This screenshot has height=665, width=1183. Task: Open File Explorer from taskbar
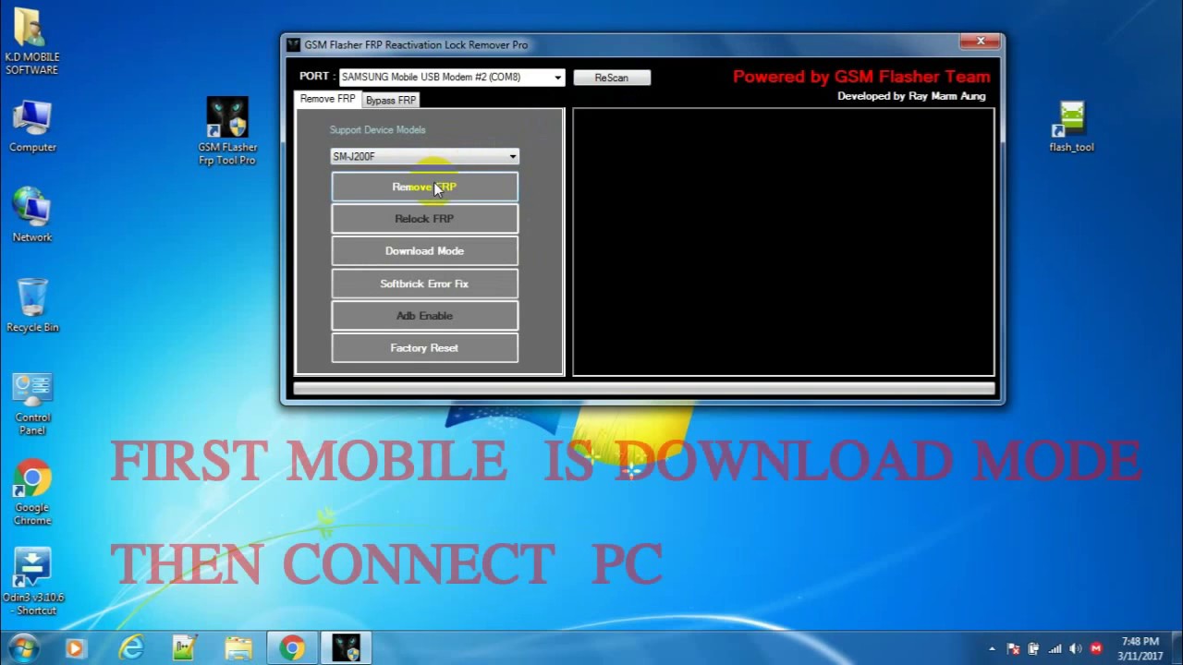[x=238, y=649]
